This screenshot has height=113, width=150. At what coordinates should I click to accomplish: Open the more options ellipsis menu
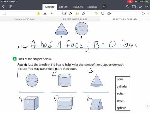[x=147, y=7]
